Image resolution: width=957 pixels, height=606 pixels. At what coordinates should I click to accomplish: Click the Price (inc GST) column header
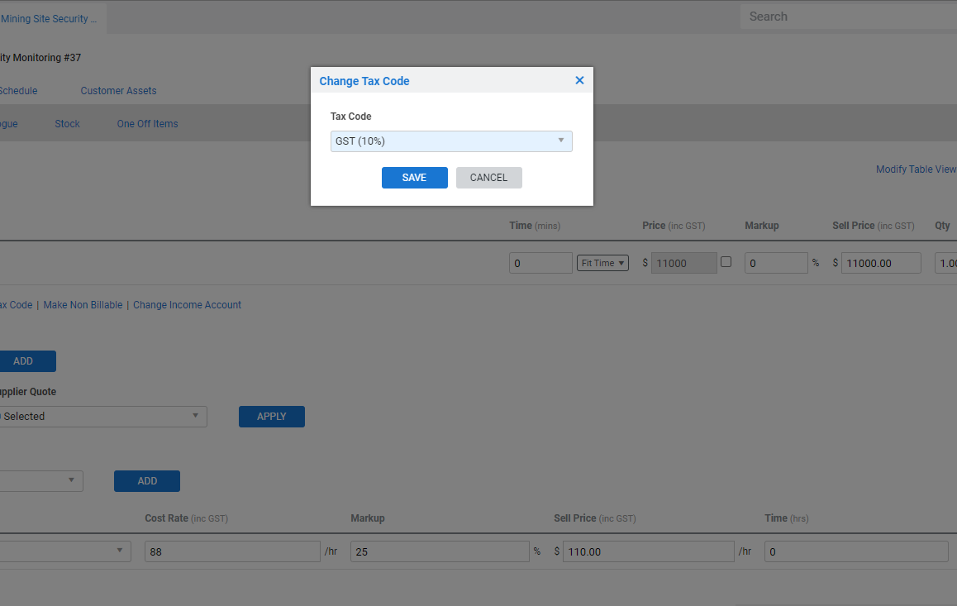[x=674, y=226]
